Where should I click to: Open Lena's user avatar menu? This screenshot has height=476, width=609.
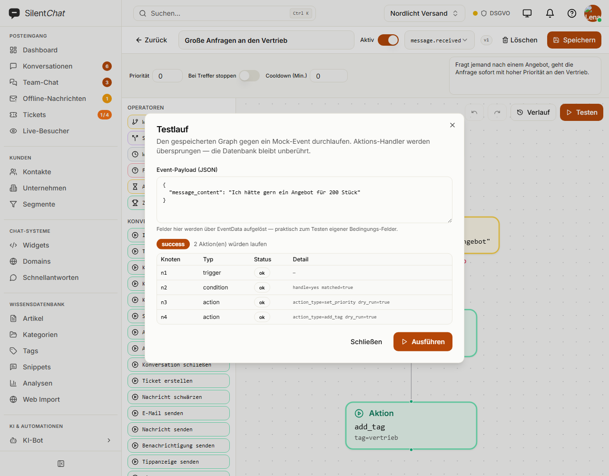click(593, 13)
